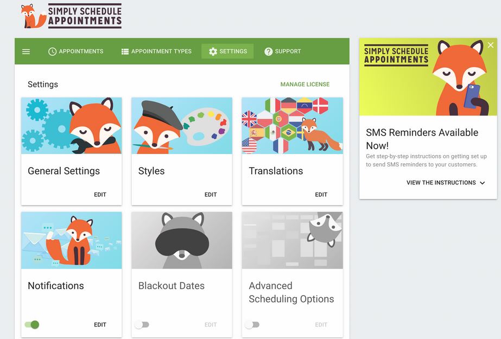The width and height of the screenshot is (501, 339).
Task: Click the Manage License link
Action: point(305,84)
